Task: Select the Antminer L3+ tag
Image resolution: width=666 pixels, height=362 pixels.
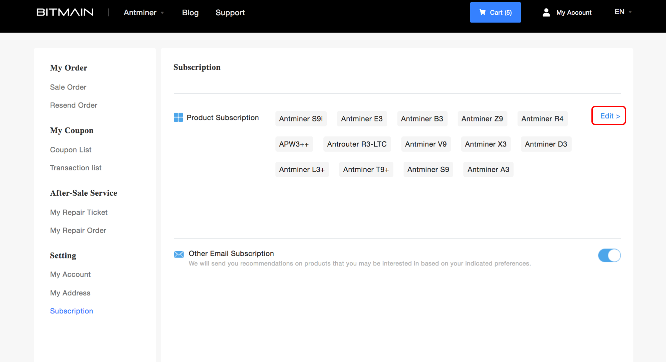Action: coord(302,169)
